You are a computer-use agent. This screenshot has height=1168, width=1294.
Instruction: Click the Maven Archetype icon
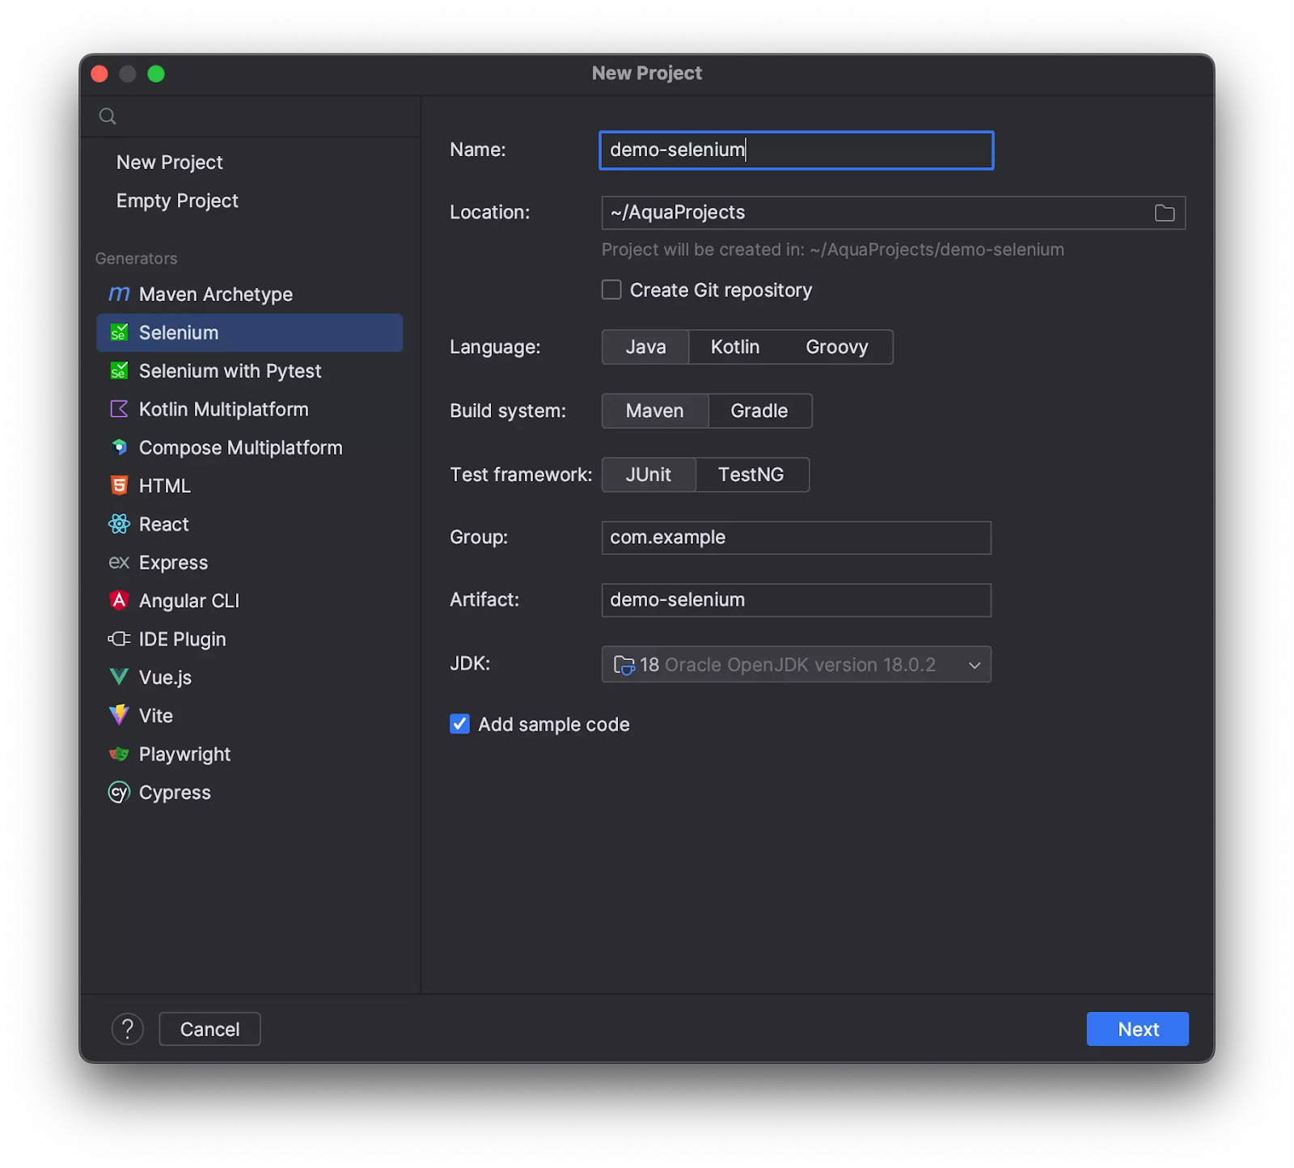(x=119, y=294)
